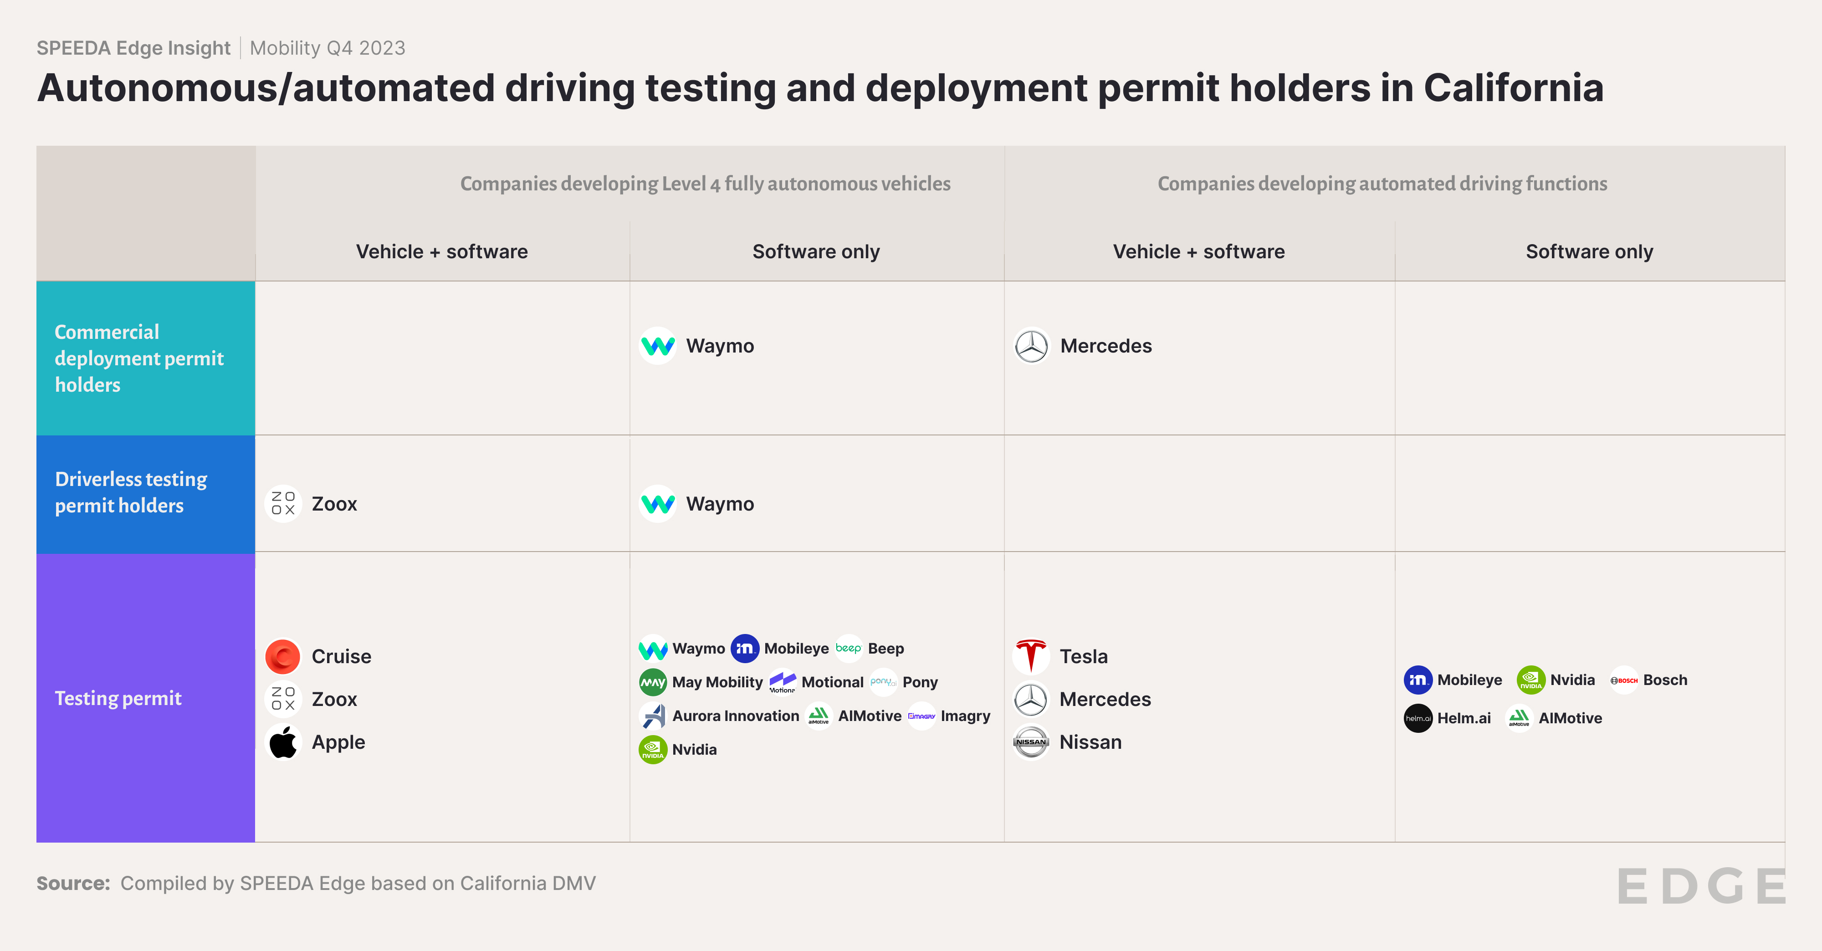Viewport: 1822px width, 951px height.
Task: Click the Waymo logo in driverless testing row
Action: click(658, 503)
